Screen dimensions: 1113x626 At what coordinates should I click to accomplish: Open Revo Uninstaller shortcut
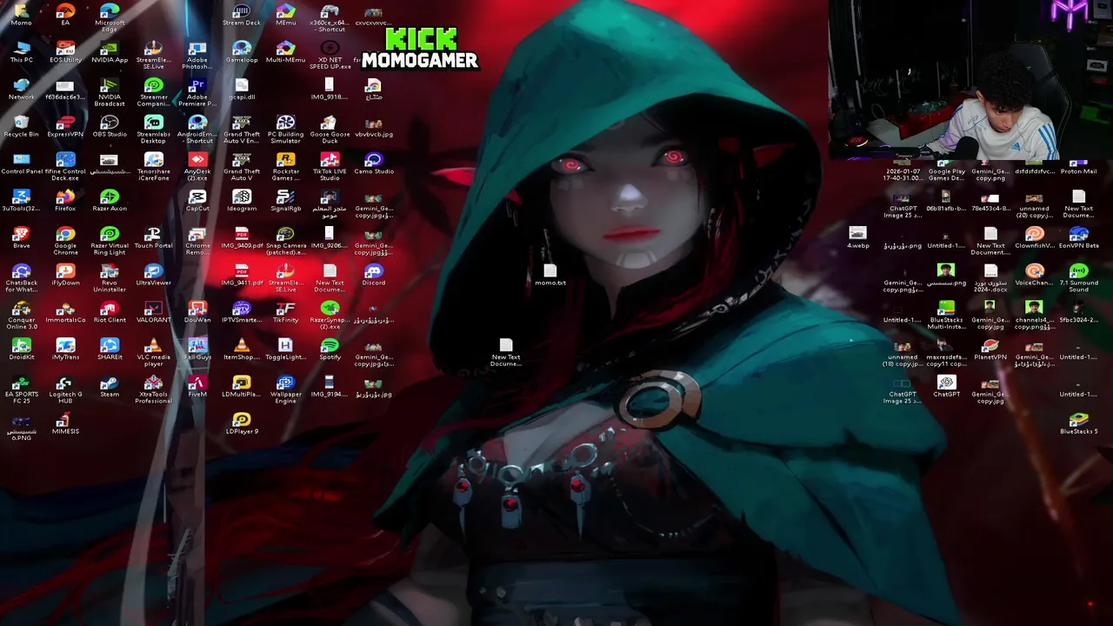click(x=110, y=276)
